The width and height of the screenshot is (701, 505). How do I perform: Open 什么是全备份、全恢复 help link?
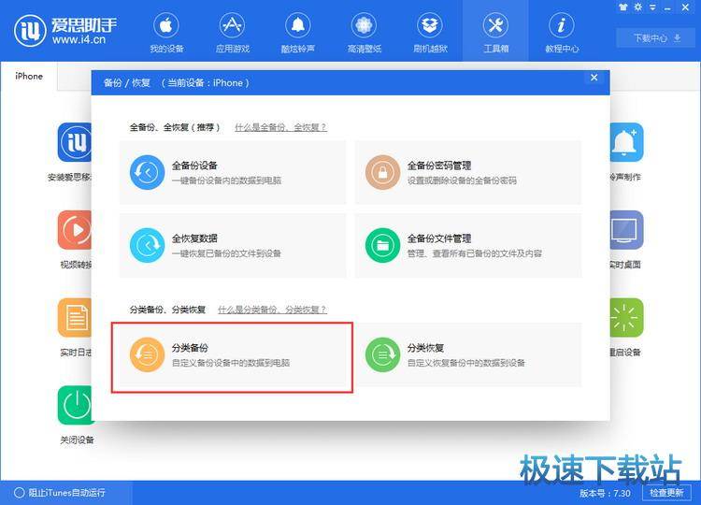[x=280, y=127]
